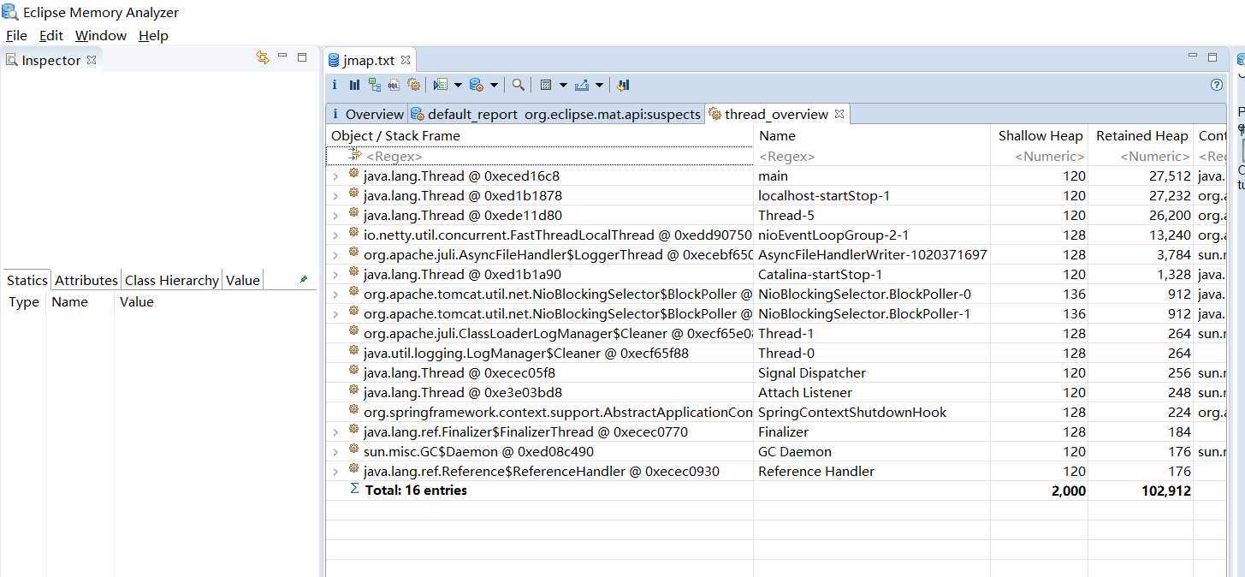Viewport: 1245px width, 577px height.
Task: Run the expert system test report icon
Action: 441,85
